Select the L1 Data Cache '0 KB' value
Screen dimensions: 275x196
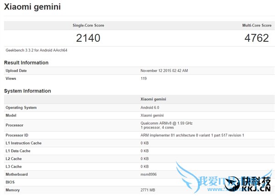point(144,151)
